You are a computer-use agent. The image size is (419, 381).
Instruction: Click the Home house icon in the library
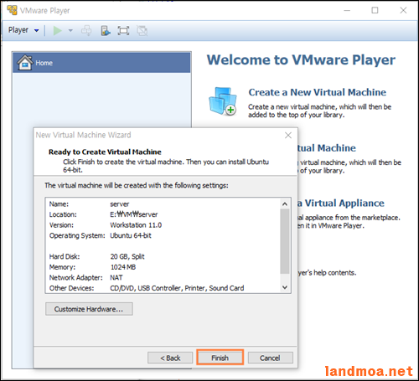pos(25,62)
